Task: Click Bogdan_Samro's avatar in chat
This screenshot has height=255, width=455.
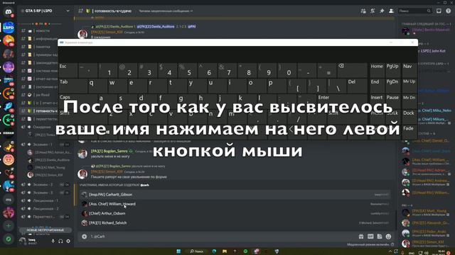Action: pyautogui.click(x=82, y=154)
